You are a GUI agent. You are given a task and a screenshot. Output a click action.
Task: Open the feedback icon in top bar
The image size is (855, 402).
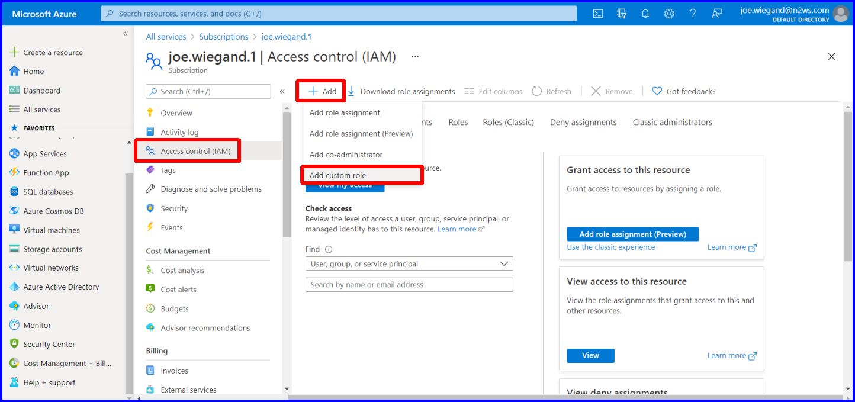(716, 14)
